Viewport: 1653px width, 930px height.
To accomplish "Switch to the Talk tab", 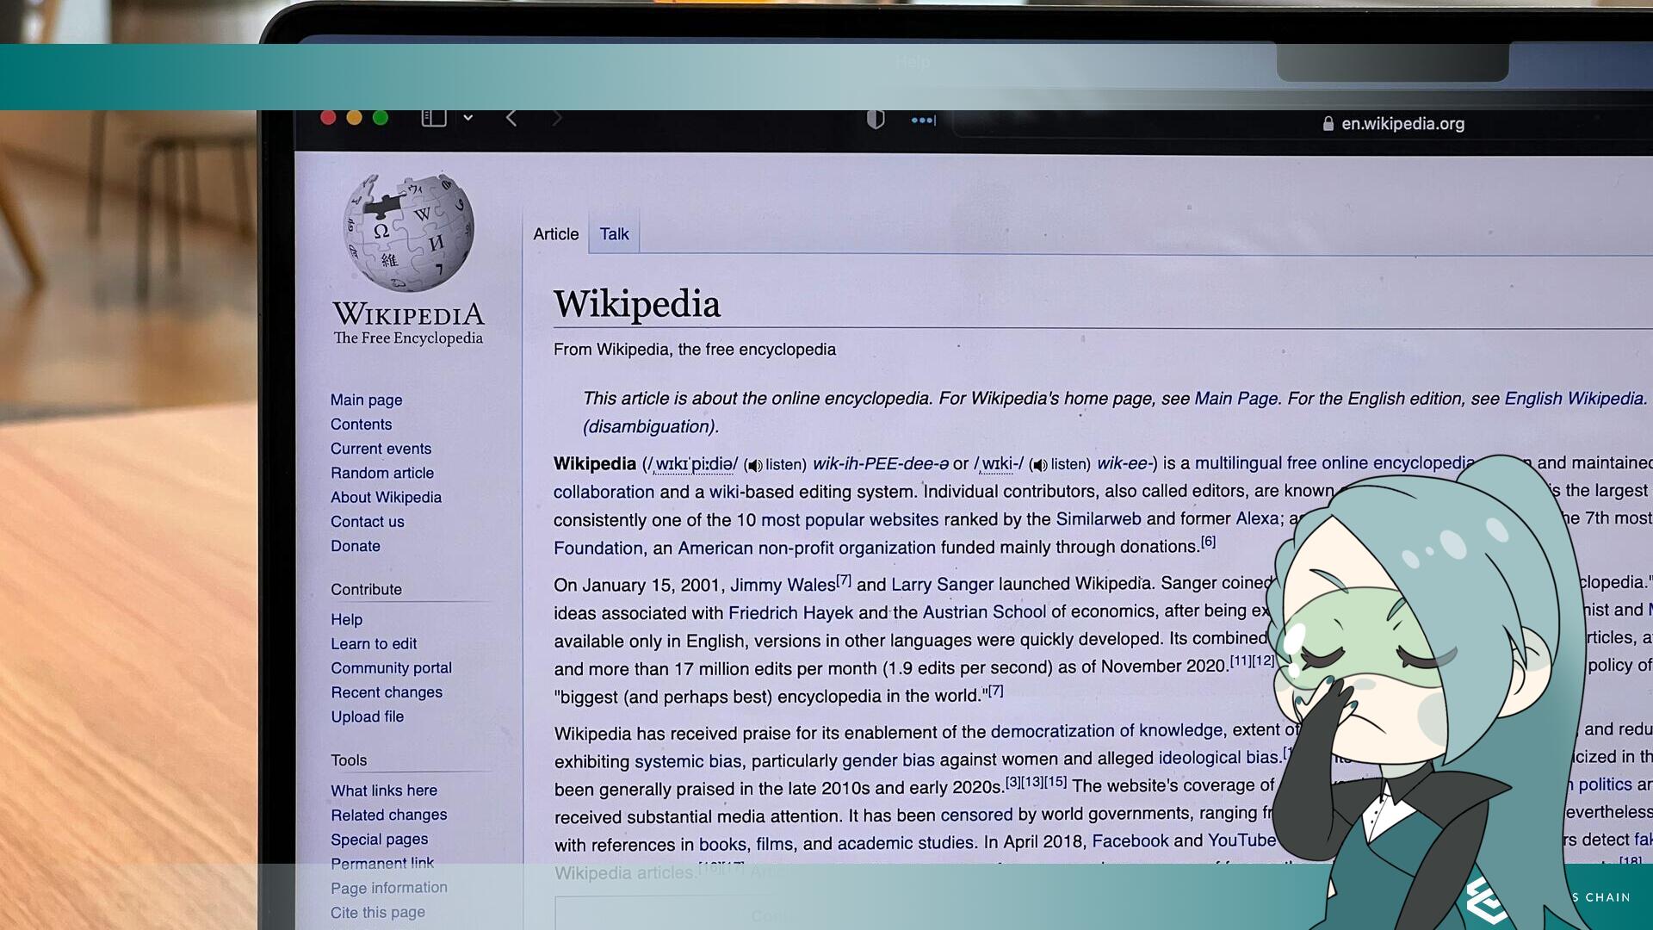I will 613,233.
